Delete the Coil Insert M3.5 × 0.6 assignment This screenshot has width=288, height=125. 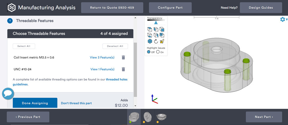123,57
